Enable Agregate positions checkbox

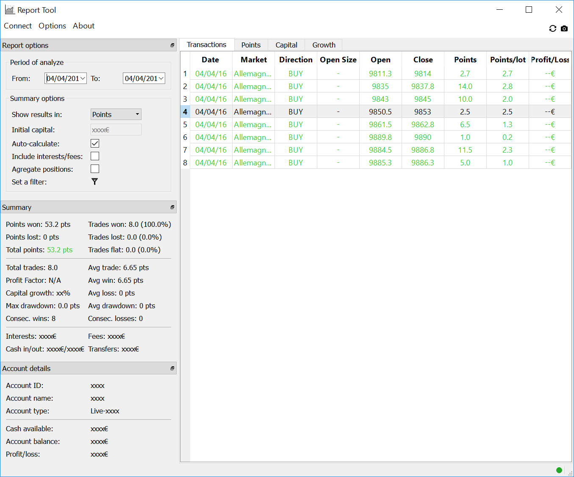click(95, 169)
